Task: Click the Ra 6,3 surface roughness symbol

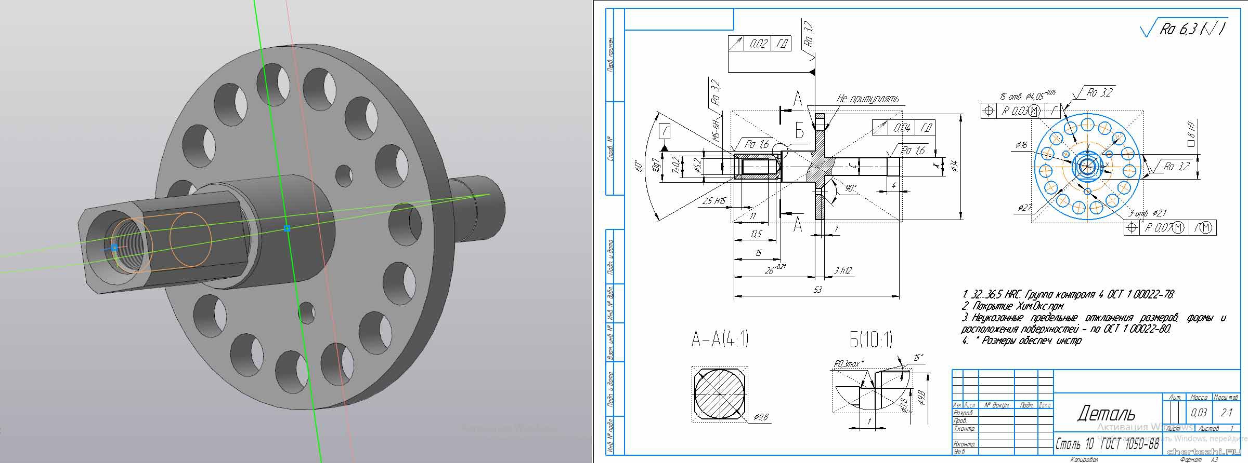Action: [1187, 29]
